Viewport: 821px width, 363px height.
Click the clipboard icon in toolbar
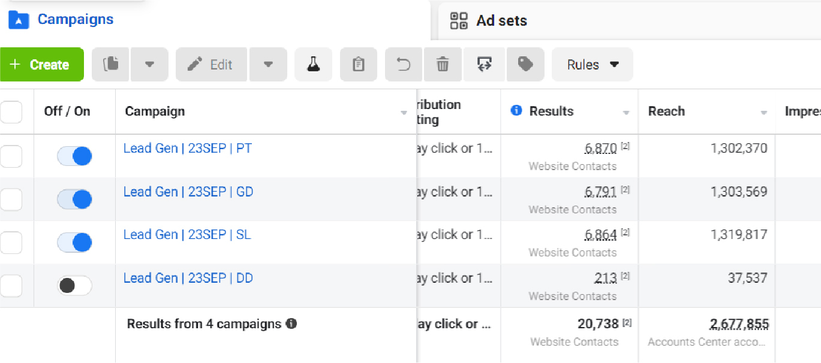tap(359, 65)
